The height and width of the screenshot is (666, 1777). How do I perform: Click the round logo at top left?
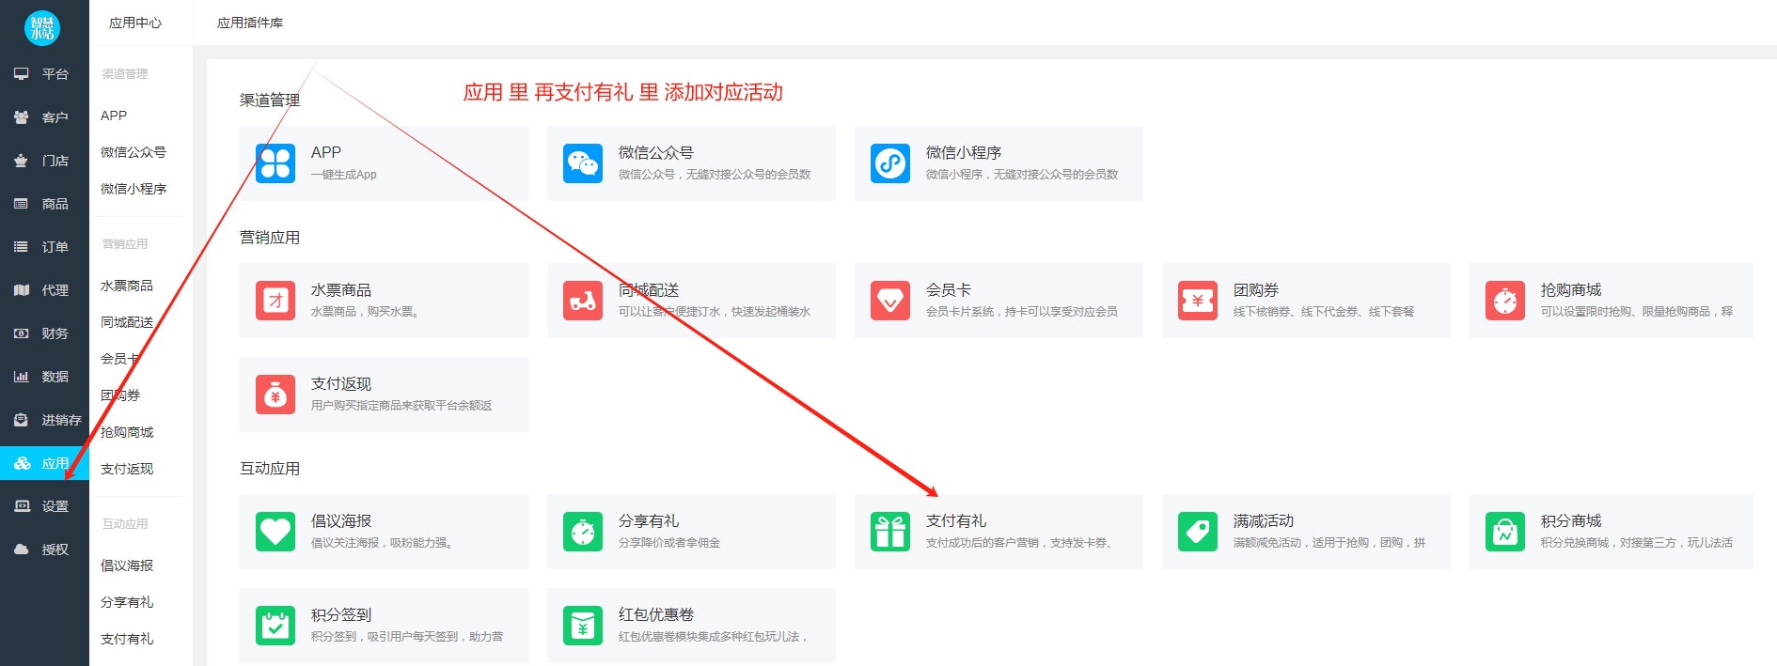pos(42,28)
